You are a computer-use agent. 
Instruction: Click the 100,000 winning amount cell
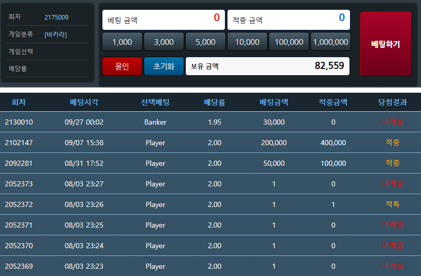[333, 163]
